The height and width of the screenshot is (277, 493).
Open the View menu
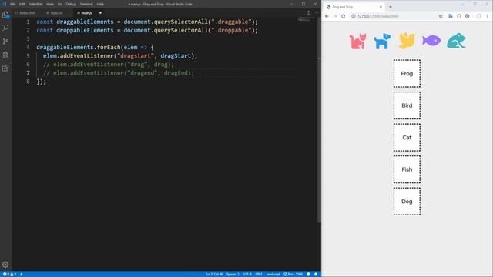[50, 4]
